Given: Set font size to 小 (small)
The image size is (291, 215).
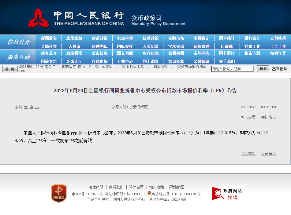Looking at the screenshot, I should click(x=37, y=107).
